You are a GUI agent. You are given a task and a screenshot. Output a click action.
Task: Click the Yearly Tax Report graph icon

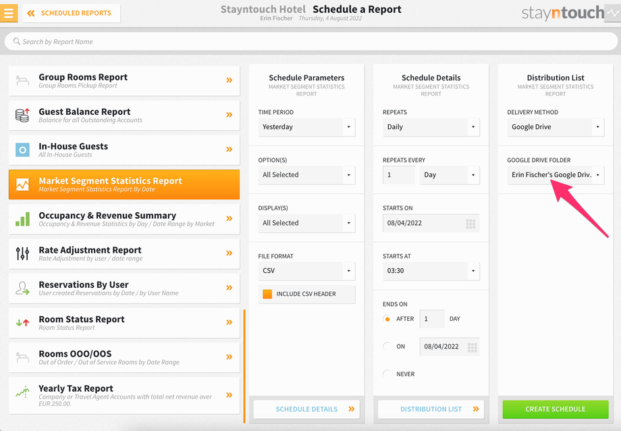22,392
